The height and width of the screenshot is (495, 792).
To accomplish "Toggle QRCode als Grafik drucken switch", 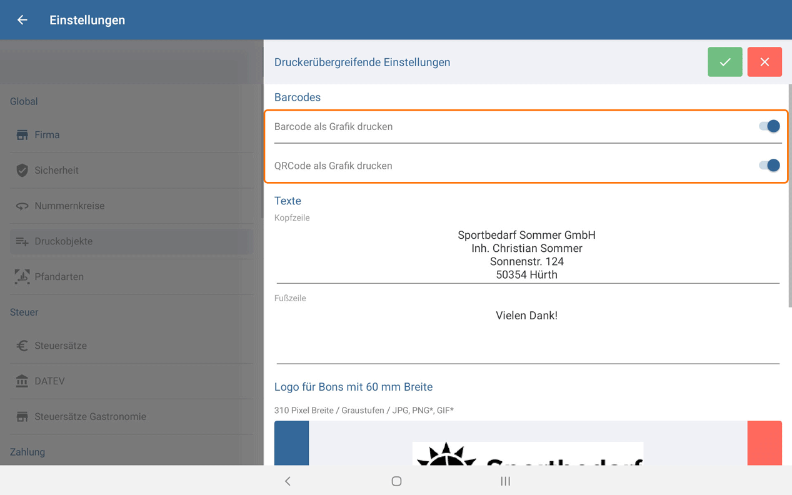I will [769, 166].
